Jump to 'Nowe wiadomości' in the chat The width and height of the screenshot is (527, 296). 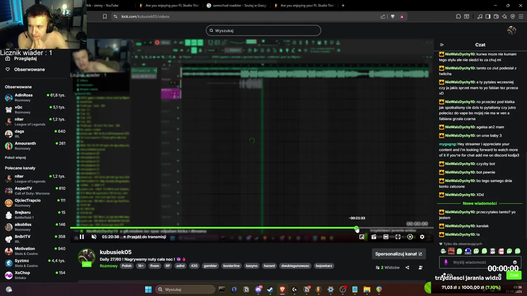pyautogui.click(x=480, y=203)
